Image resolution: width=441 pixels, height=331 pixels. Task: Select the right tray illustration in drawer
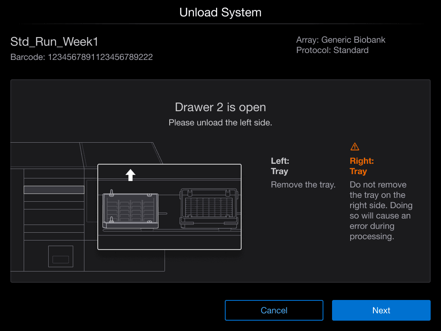[209, 208]
